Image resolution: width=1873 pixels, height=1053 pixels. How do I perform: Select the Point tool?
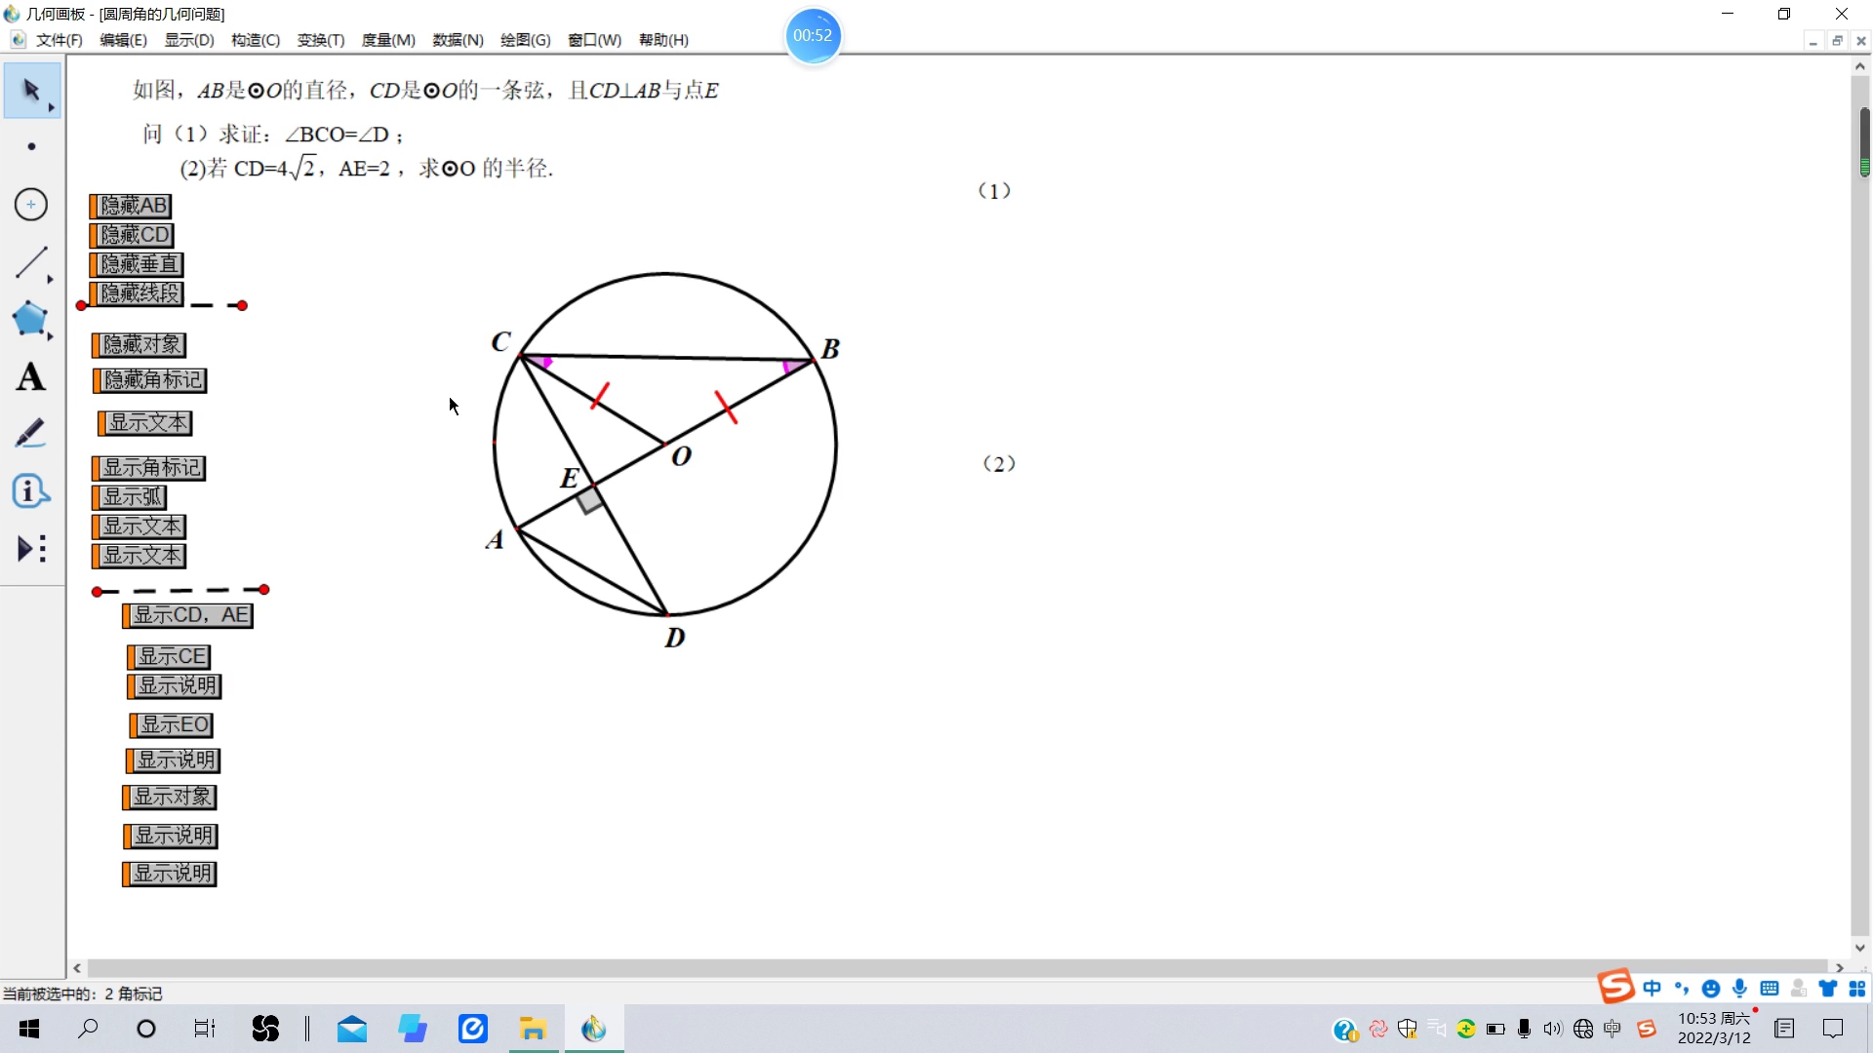[29, 145]
